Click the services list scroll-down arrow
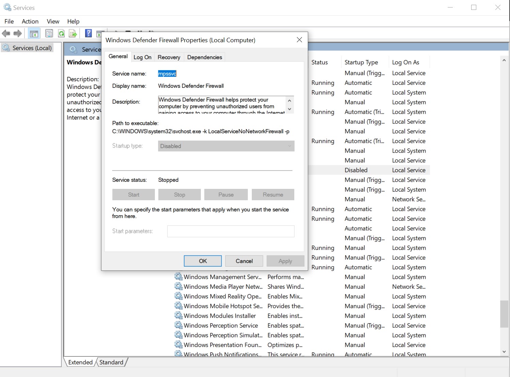 click(x=504, y=352)
